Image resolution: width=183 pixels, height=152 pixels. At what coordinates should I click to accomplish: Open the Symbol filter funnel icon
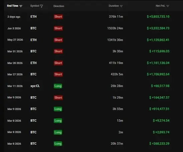(41, 6)
